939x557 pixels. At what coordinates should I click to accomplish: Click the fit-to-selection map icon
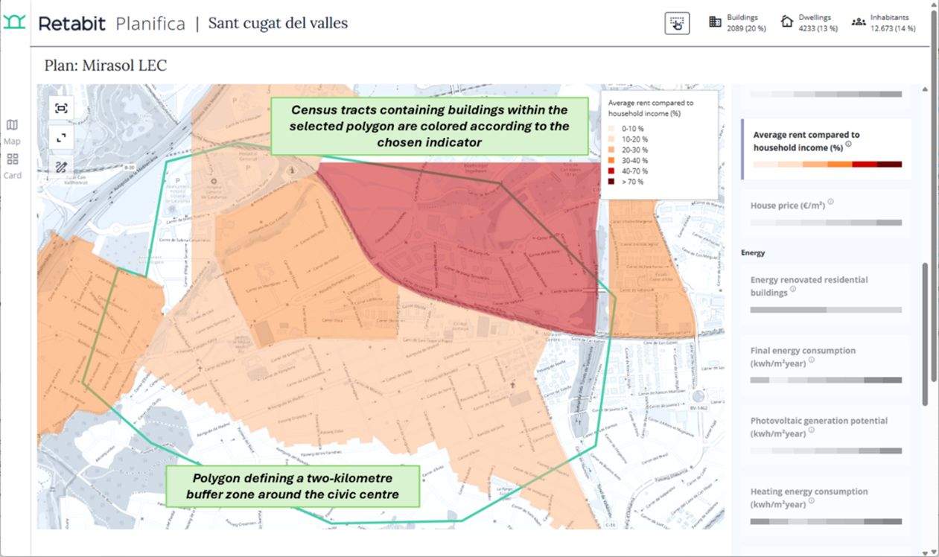tap(61, 109)
